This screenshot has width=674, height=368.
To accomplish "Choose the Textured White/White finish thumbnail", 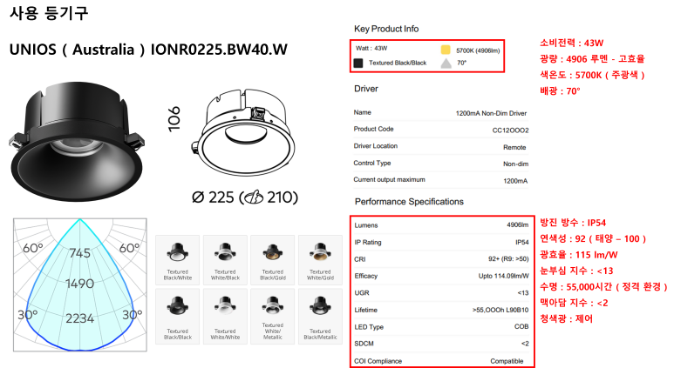I will (x=225, y=317).
